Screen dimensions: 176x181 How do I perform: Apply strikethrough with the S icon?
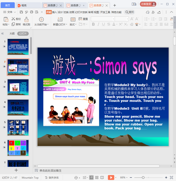click(x=109, y=24)
